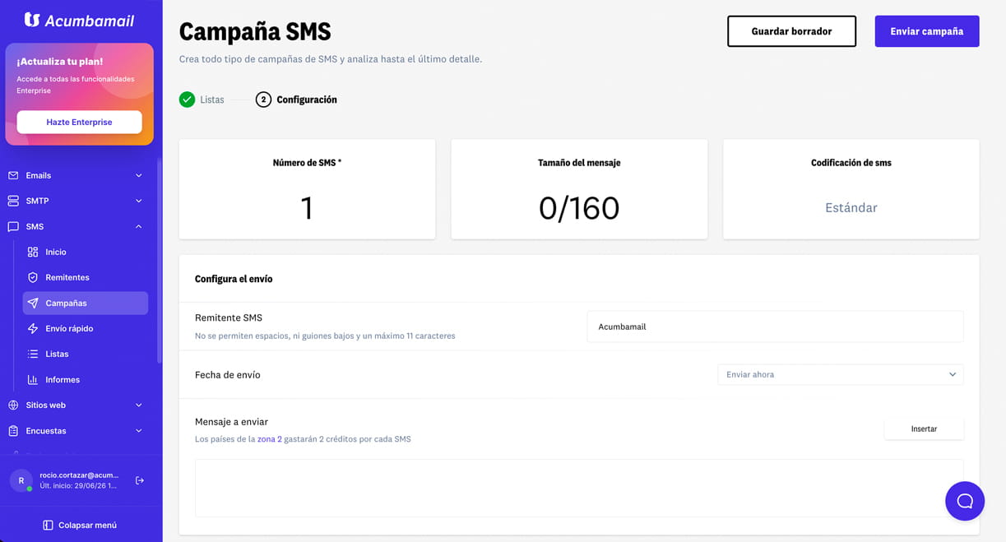Image resolution: width=1006 pixels, height=542 pixels.
Task: Open the chat support bubble icon
Action: (x=965, y=501)
